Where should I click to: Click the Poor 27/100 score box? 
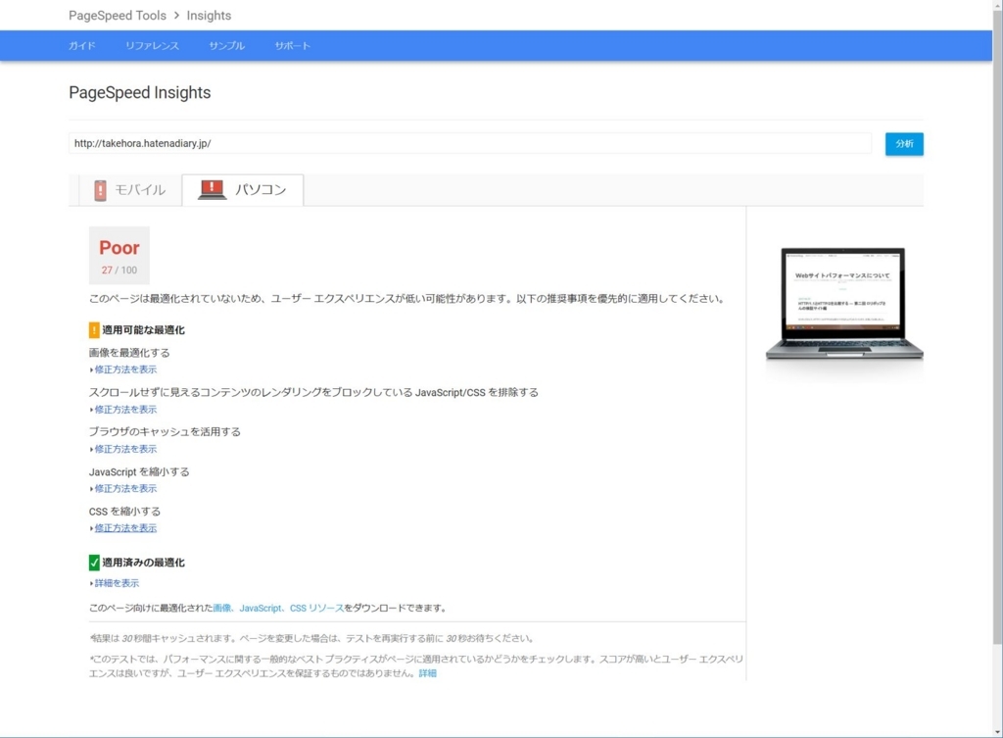tap(119, 256)
